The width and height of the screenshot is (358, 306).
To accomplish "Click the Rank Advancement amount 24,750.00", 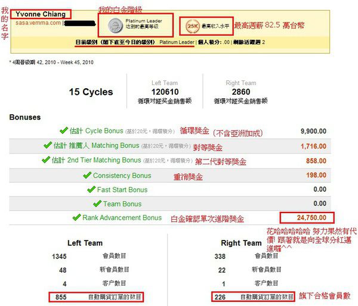I will click(311, 218).
